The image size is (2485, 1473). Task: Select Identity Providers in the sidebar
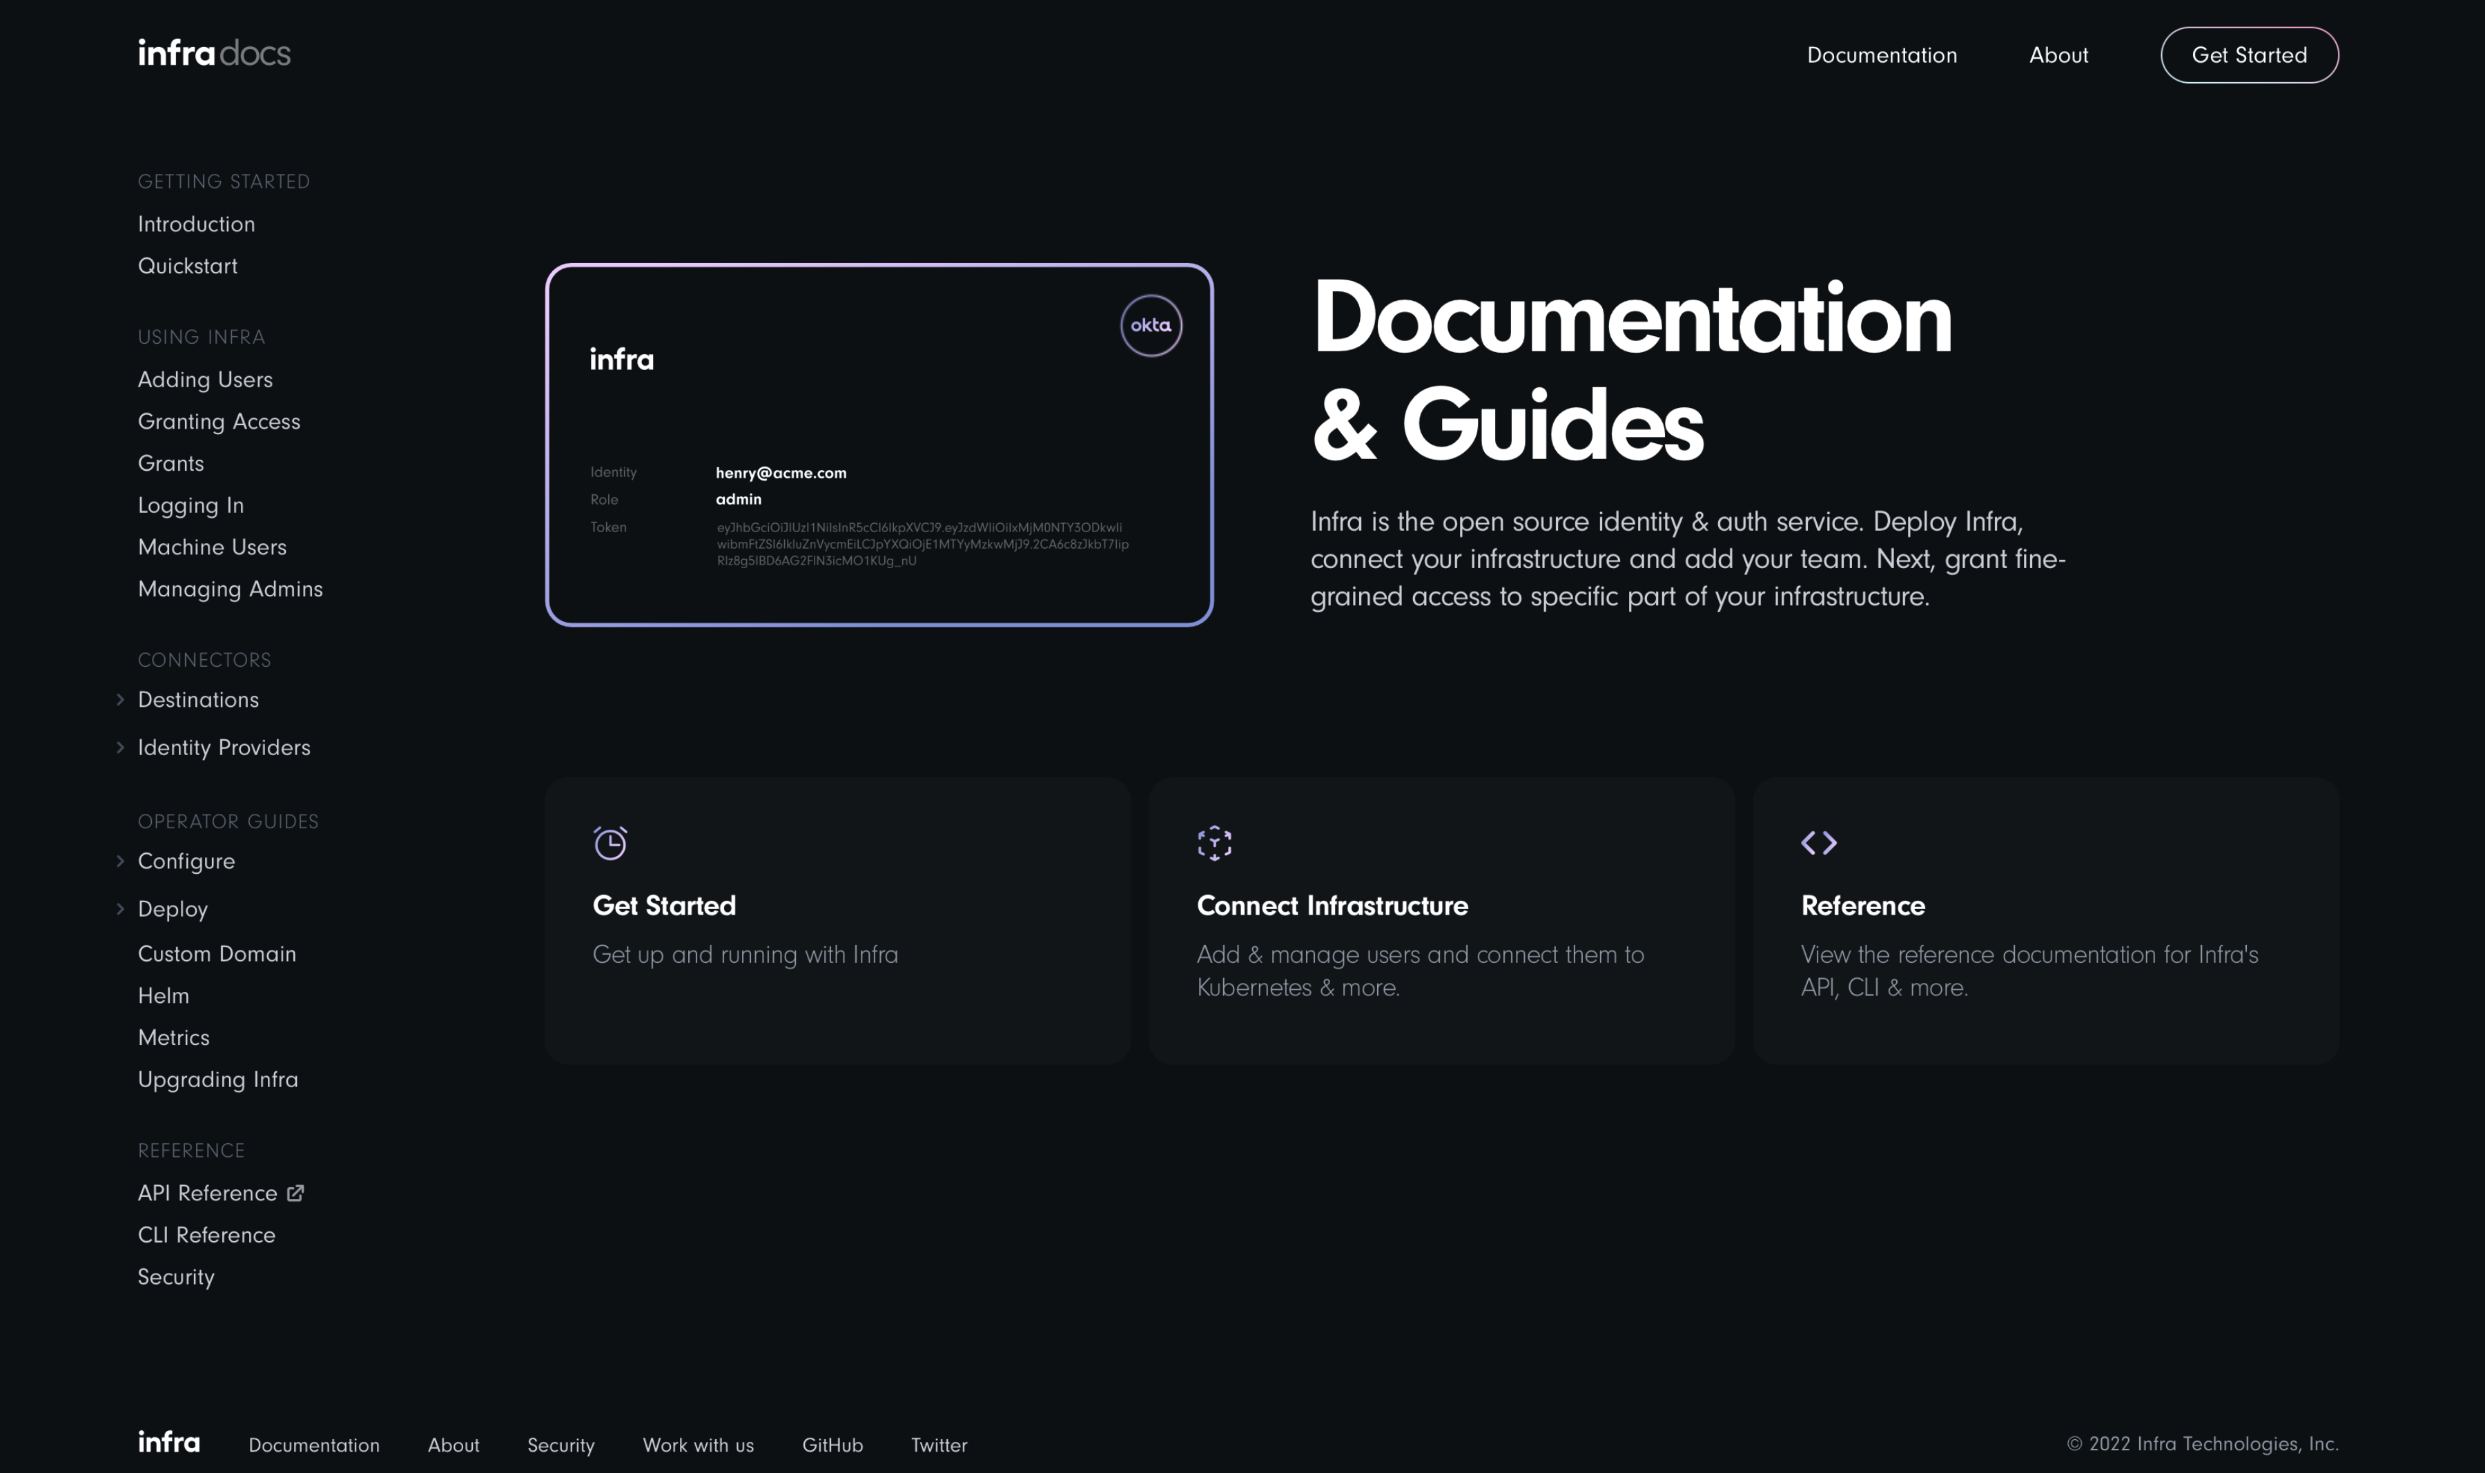224,748
